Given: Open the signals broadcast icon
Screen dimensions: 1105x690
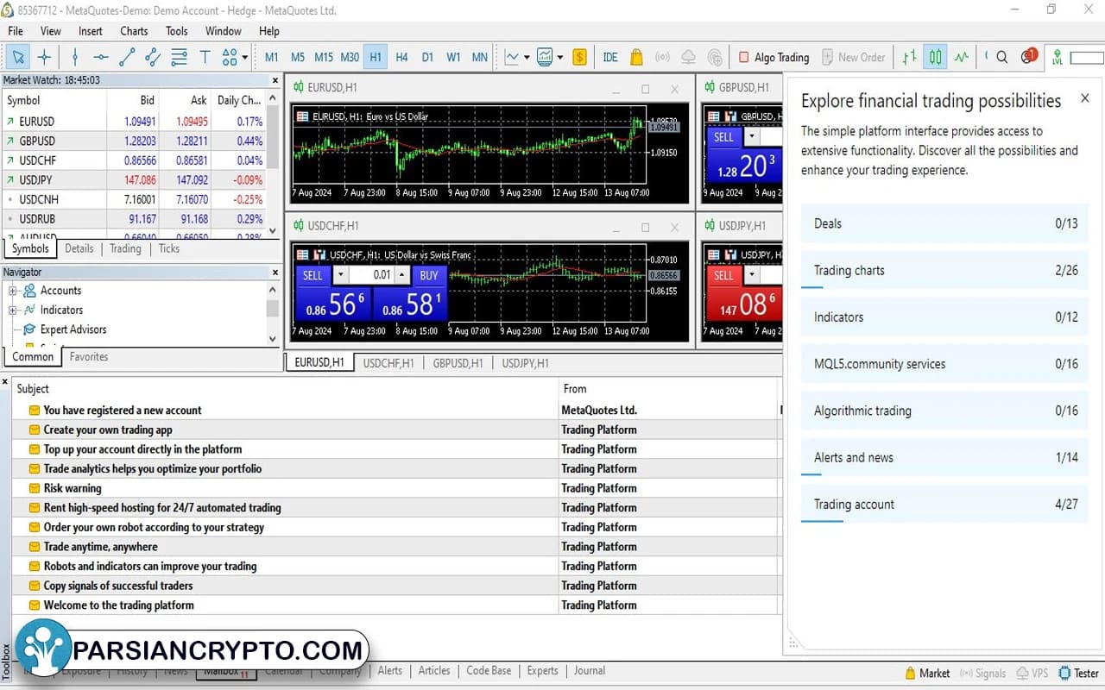Looking at the screenshot, I should 662,58.
